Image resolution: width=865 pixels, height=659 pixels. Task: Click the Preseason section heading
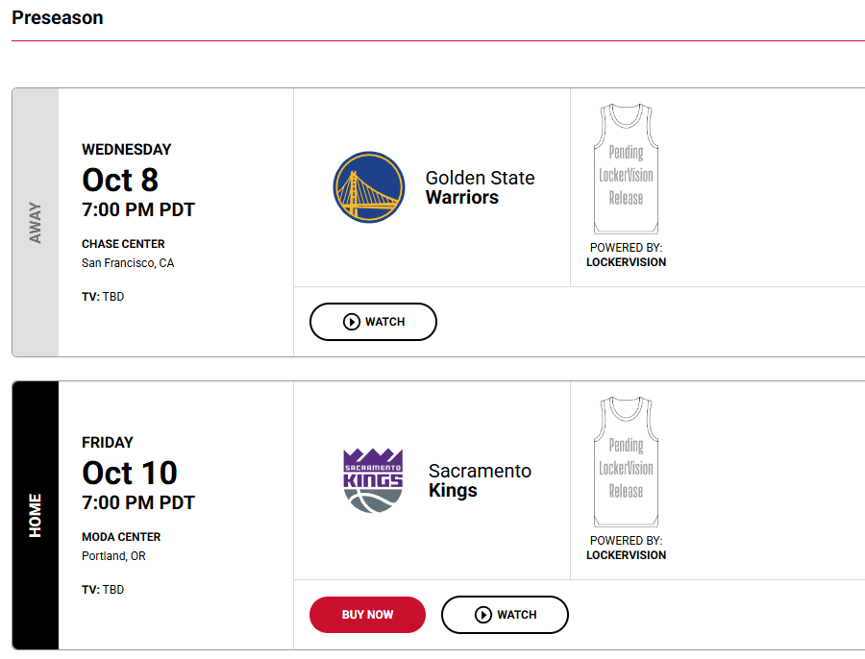[x=58, y=17]
